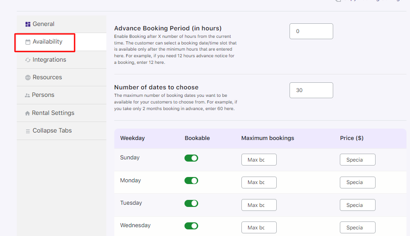410x236 pixels.
Task: Click the Wednesday row label
Action: click(x=135, y=225)
